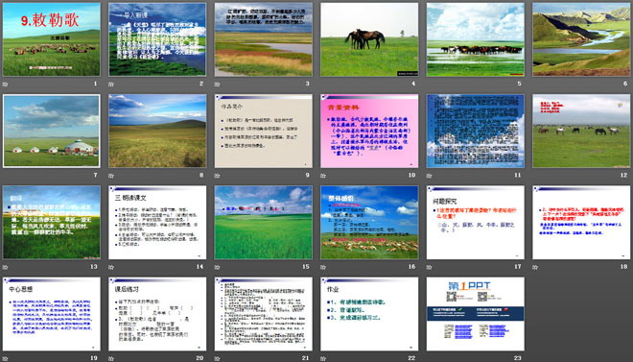633x362 pixels.
Task: Click the animation star icon under slide 13
Action: click(x=5, y=267)
